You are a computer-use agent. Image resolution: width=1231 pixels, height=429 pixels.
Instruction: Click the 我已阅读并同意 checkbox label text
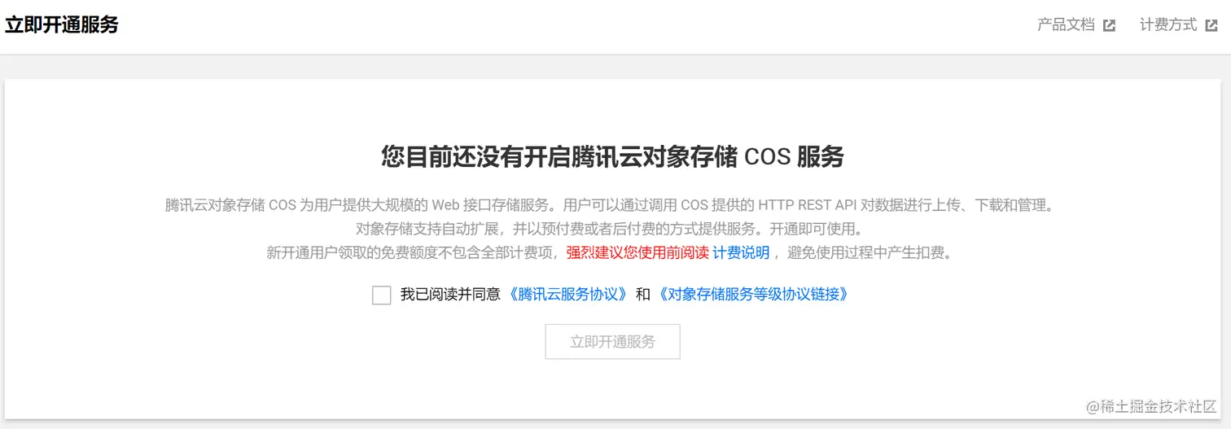click(450, 295)
